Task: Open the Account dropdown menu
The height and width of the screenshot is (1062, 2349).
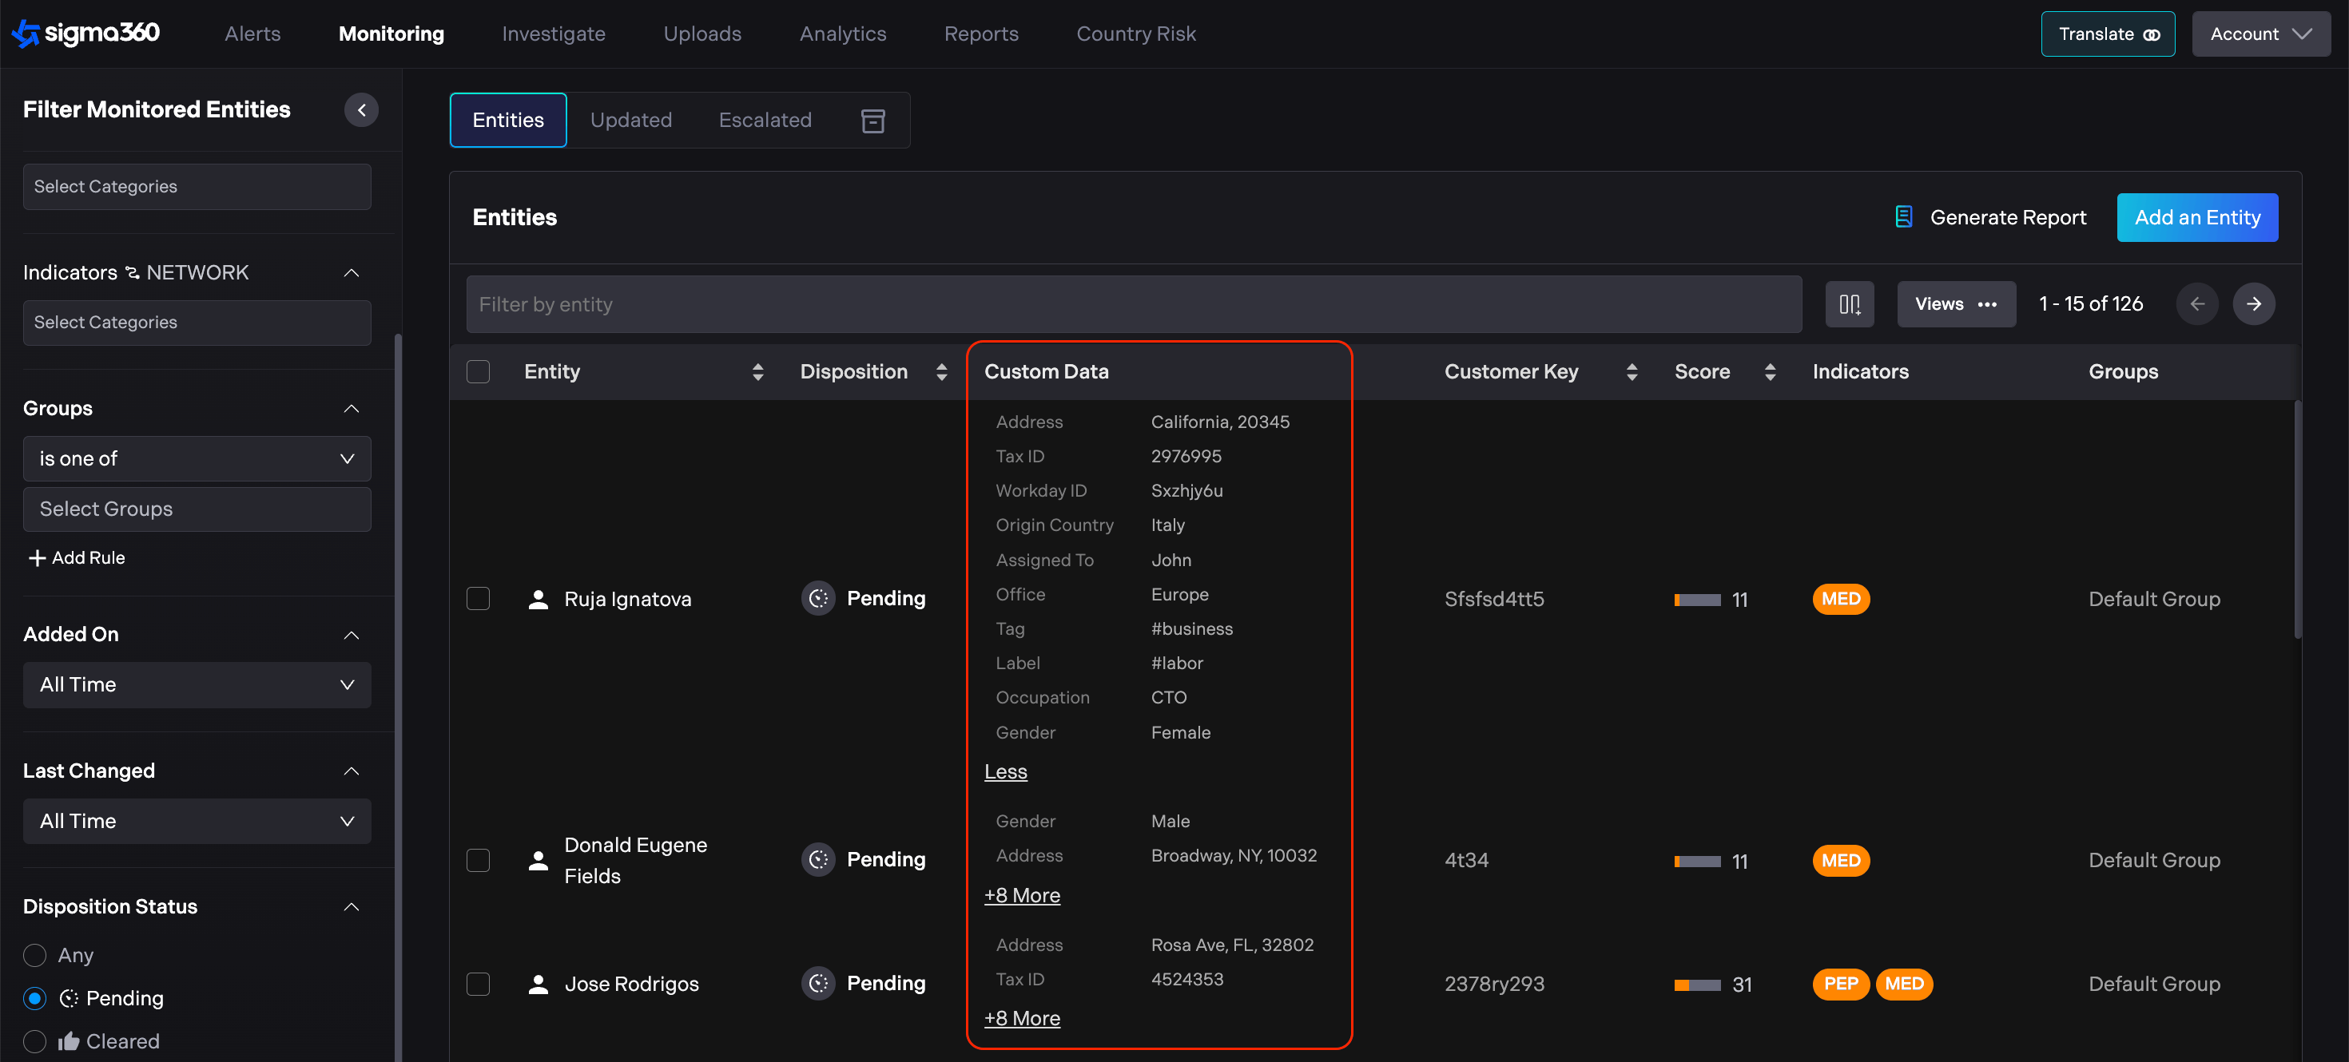Action: click(x=2260, y=34)
